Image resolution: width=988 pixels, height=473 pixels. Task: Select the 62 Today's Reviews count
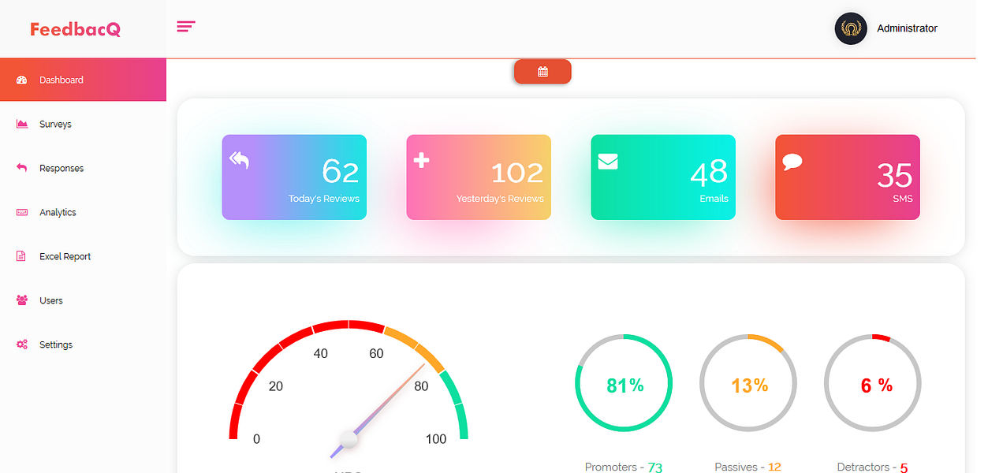[x=341, y=172]
